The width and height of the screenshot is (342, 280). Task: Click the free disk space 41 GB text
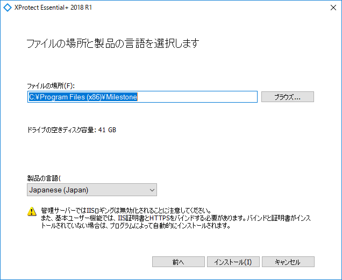click(72, 130)
